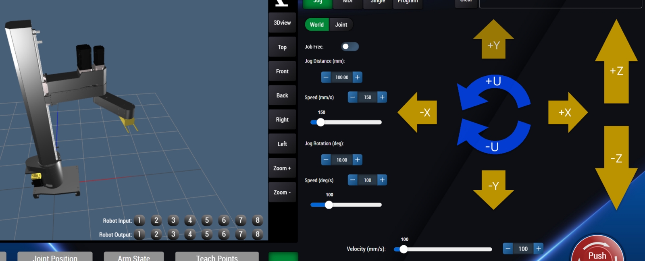Click Zoom - to zoom out

282,192
